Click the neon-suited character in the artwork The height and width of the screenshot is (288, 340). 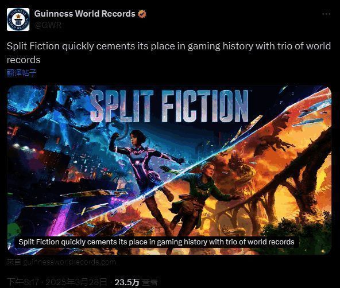coord(143,165)
